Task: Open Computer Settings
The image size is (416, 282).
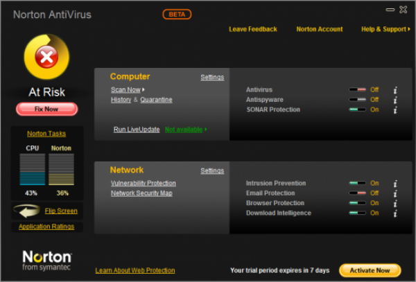Action: tap(212, 77)
